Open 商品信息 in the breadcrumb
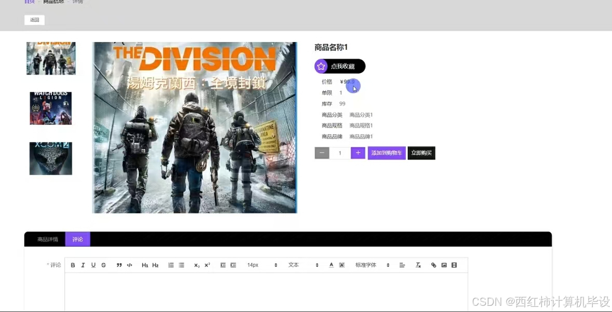612x312 pixels. (53, 2)
